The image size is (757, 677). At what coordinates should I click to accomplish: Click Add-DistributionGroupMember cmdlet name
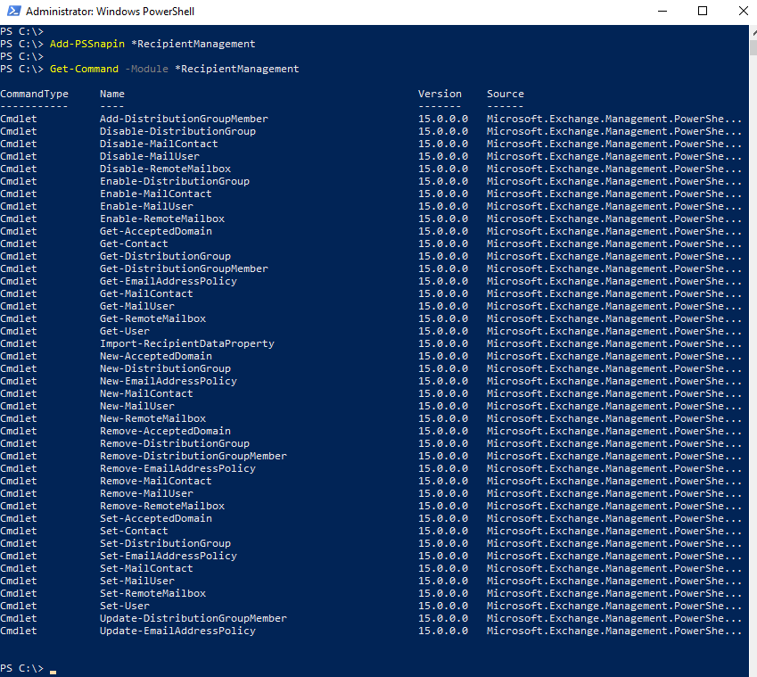(184, 119)
